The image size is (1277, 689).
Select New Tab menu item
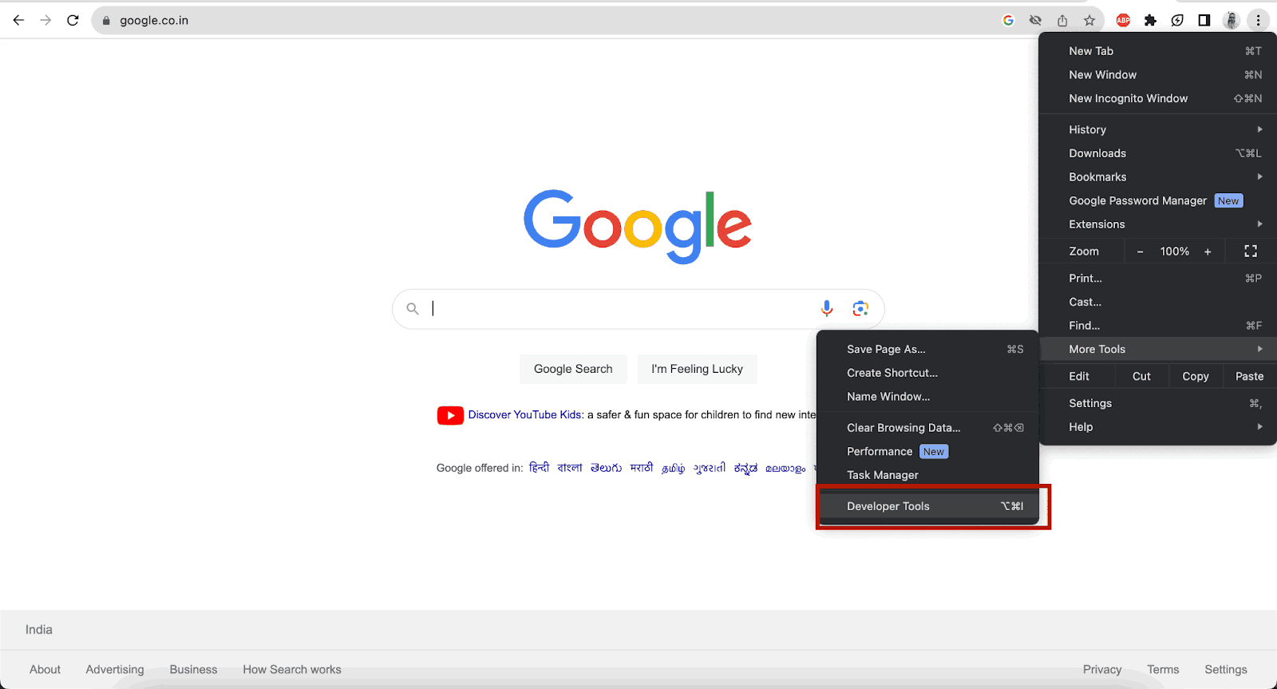point(1158,50)
